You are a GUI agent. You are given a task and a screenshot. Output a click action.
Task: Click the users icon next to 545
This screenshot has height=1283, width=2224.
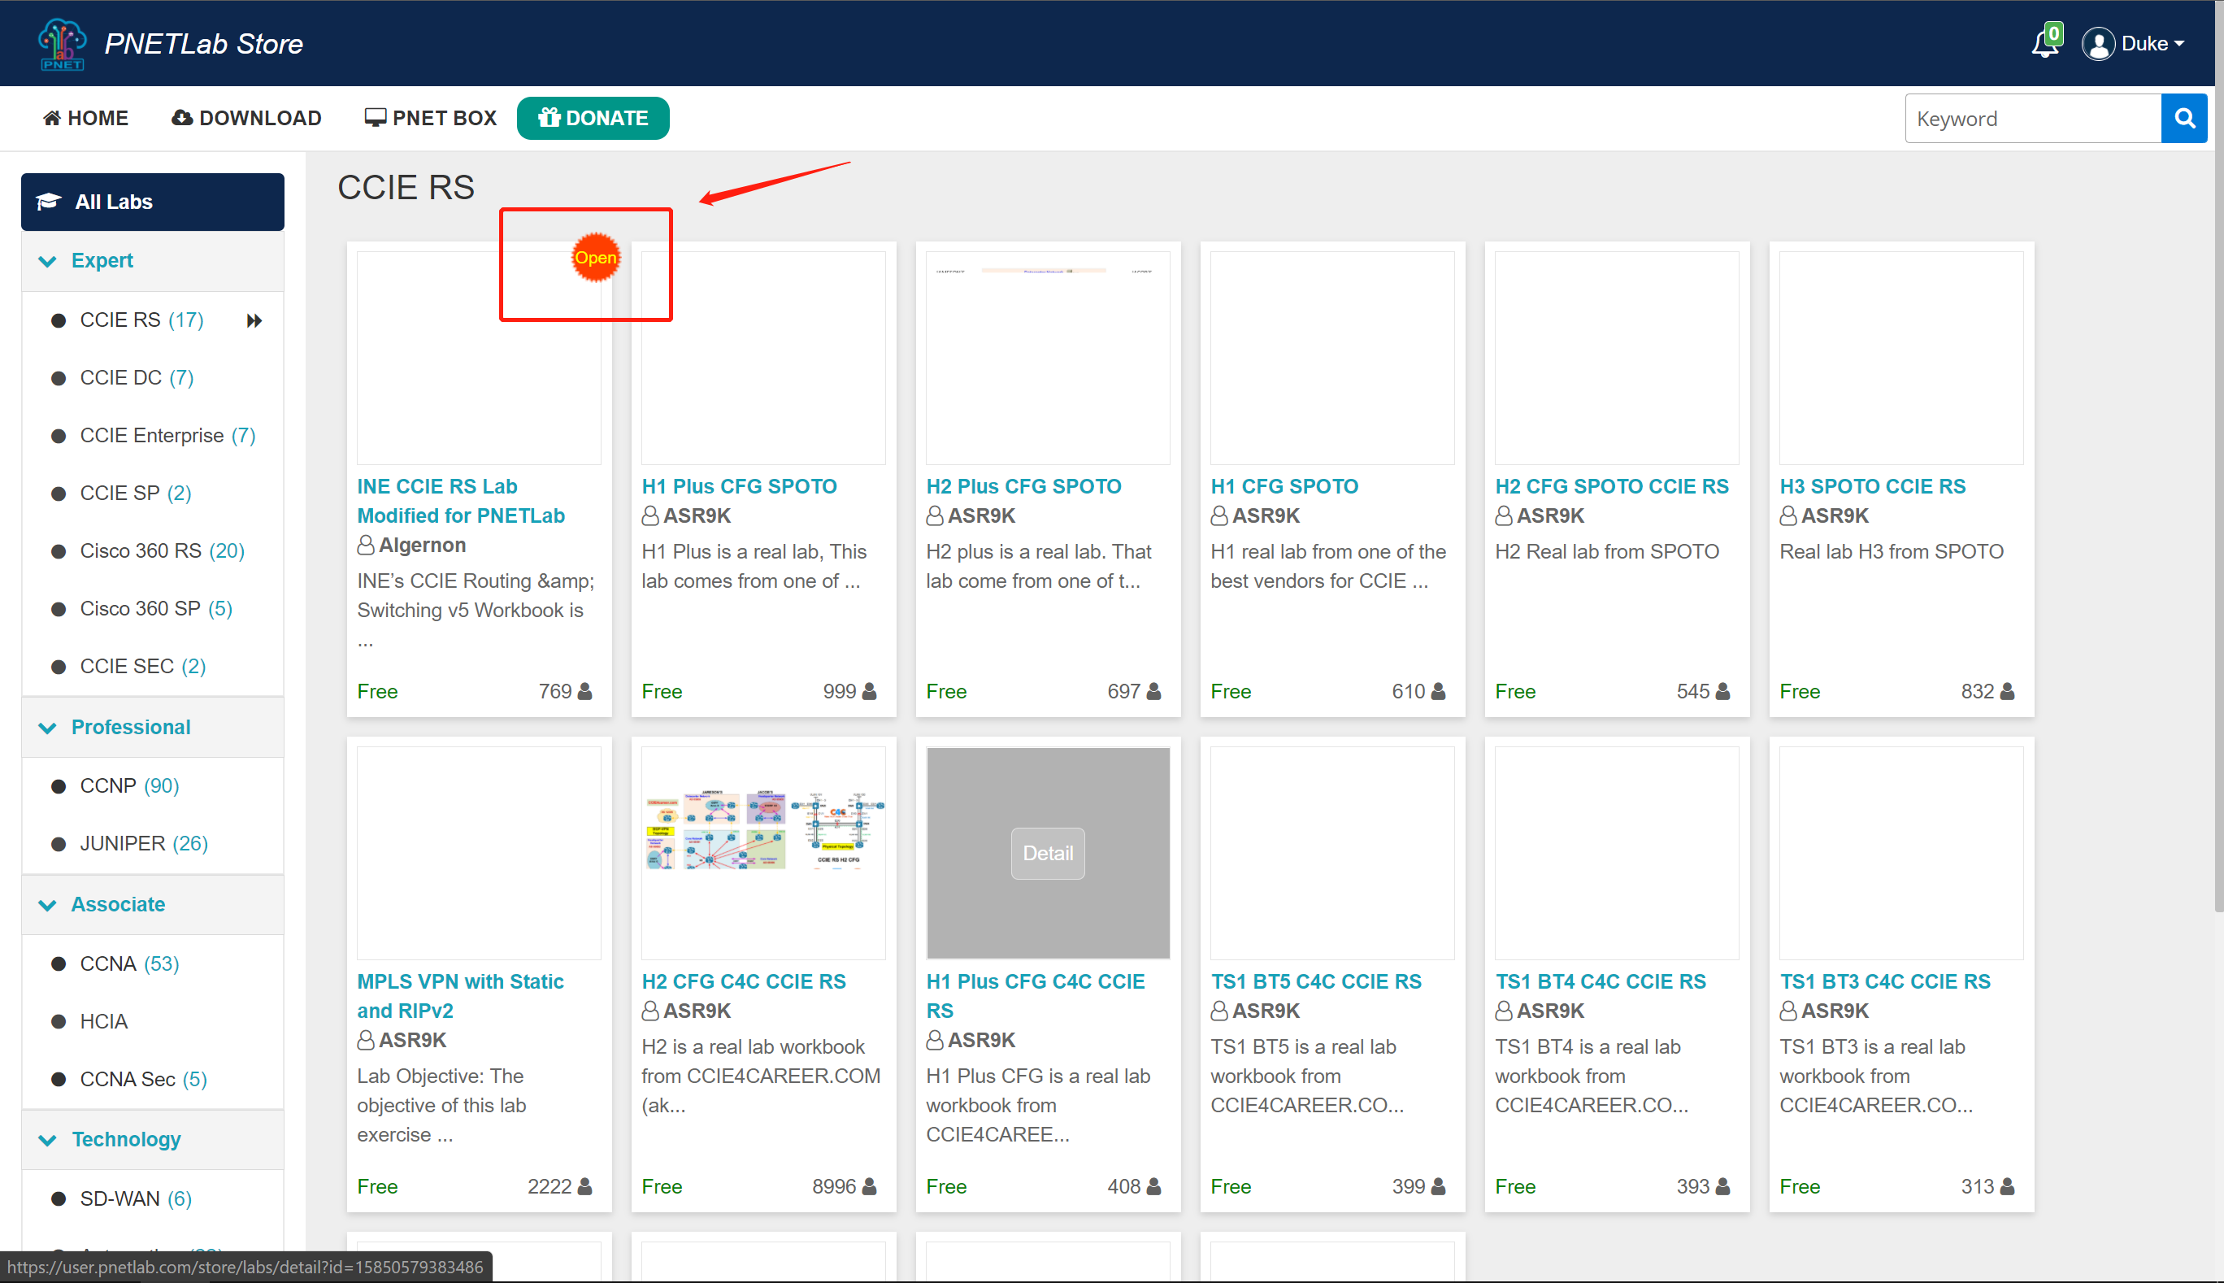pos(1722,692)
